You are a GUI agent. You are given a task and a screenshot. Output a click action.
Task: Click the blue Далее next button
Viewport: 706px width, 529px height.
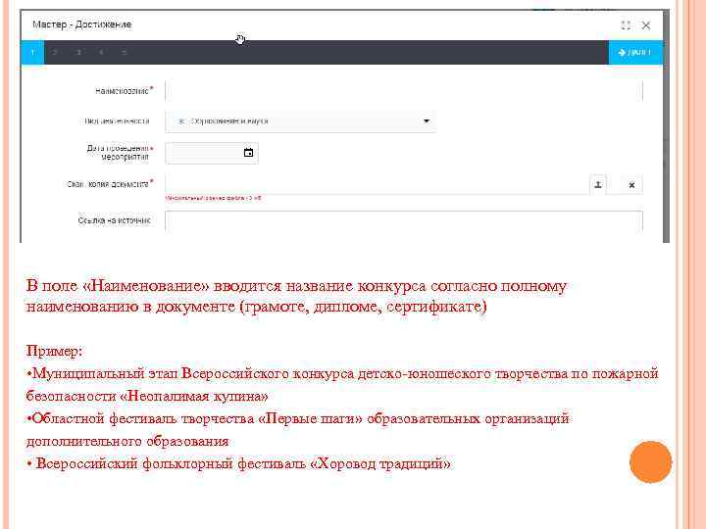pos(635,53)
